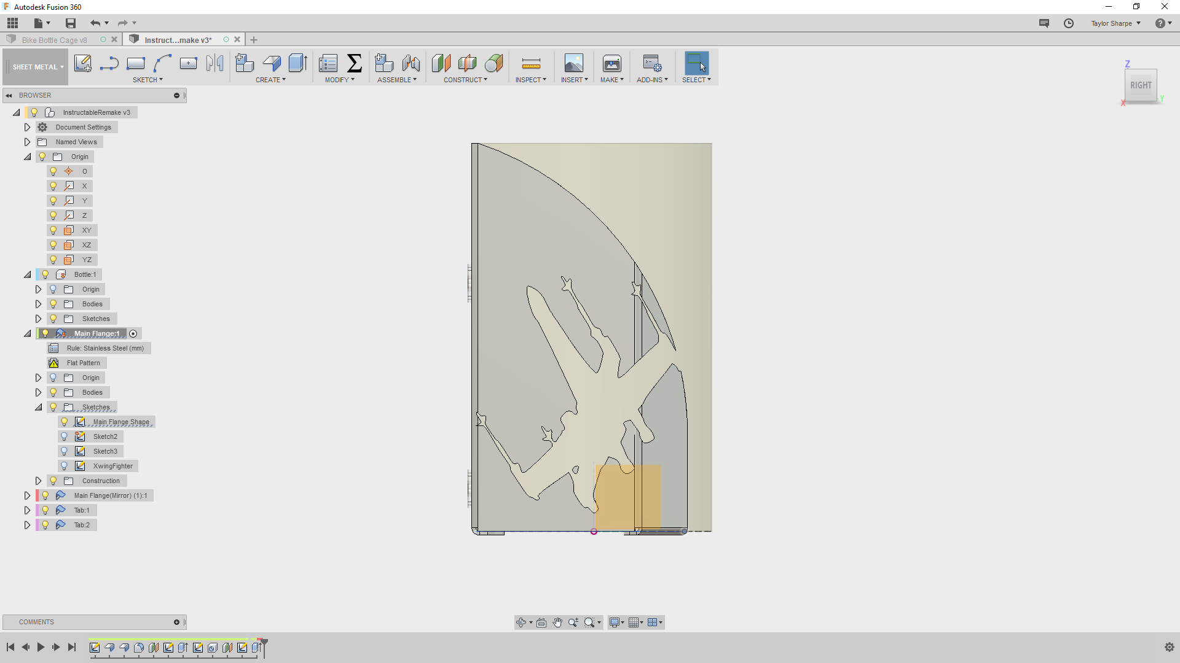The image size is (1180, 663).
Task: Click the New Component icon
Action: (x=245, y=63)
